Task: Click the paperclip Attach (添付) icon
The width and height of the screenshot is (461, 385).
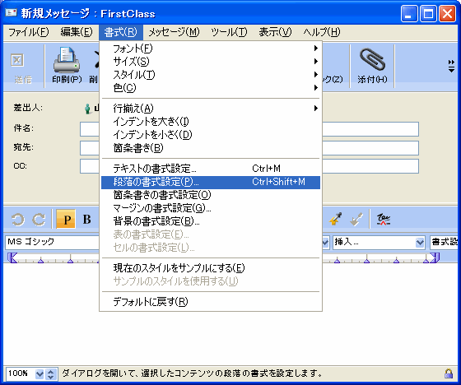Action: [372, 60]
